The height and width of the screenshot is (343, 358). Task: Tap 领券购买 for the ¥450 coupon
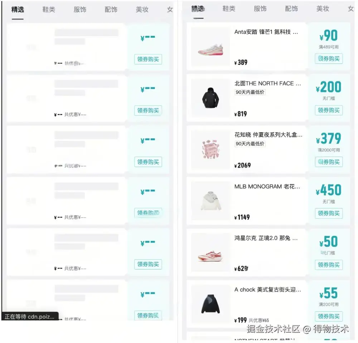pyautogui.click(x=329, y=213)
